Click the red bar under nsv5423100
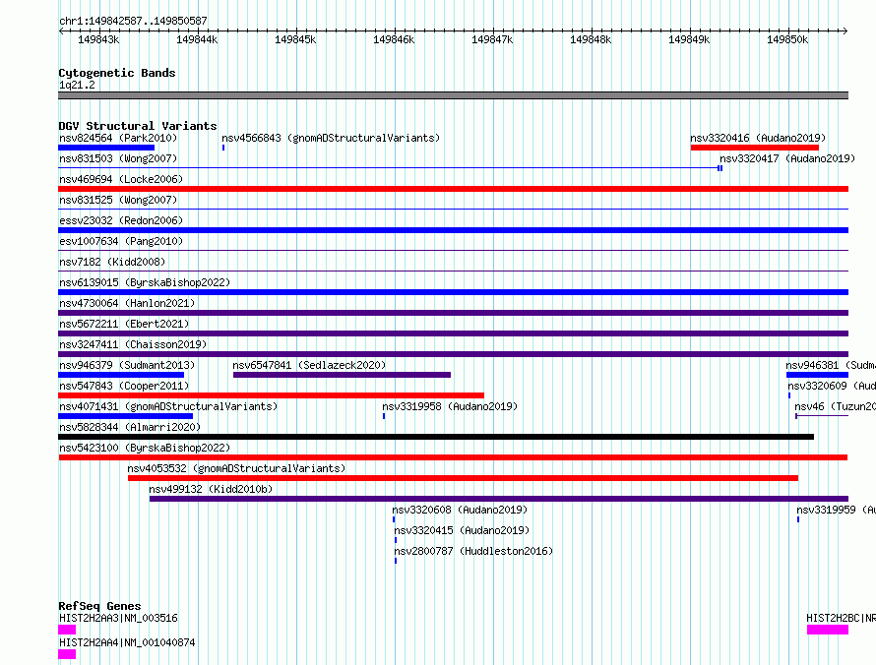876x665 pixels. pos(453,457)
